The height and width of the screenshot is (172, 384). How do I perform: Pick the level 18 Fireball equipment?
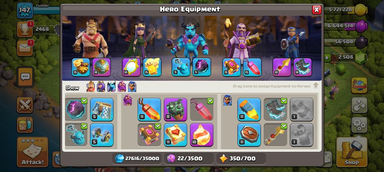(x=202, y=135)
